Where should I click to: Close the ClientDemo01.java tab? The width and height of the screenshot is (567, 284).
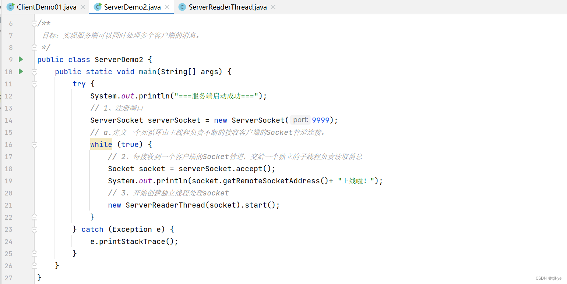point(83,7)
